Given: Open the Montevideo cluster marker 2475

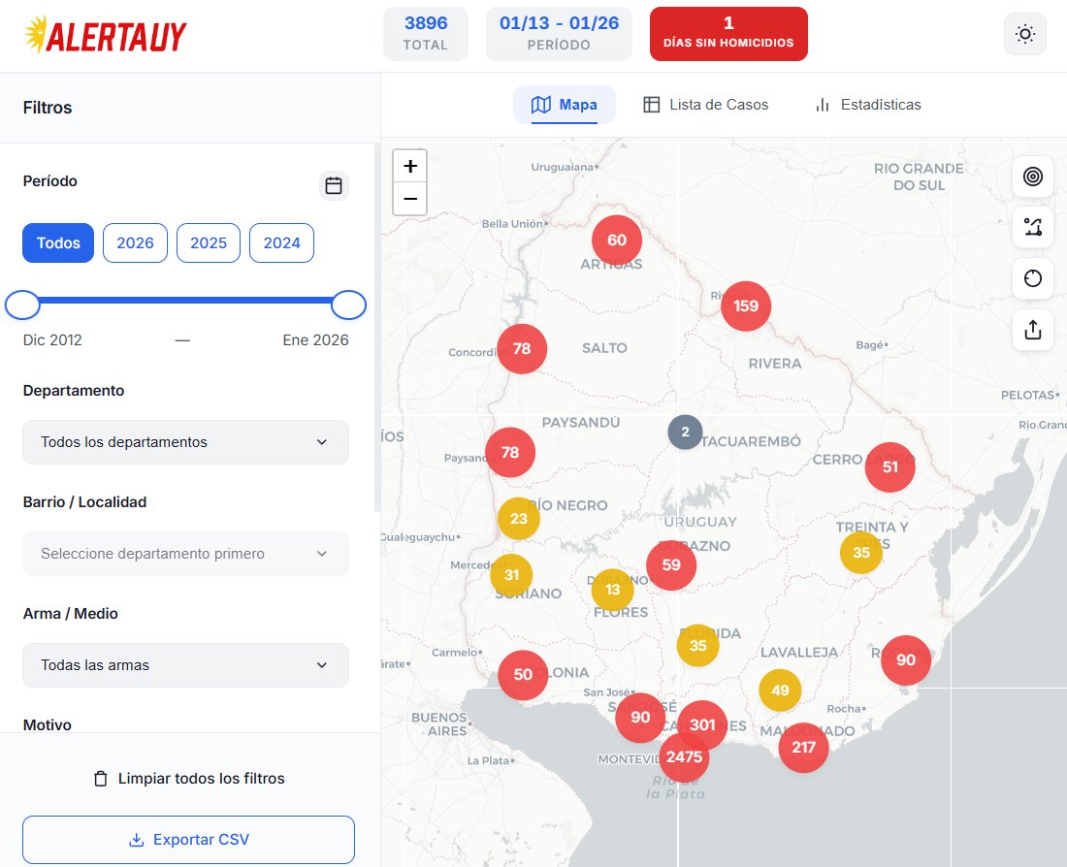Looking at the screenshot, I should point(684,756).
